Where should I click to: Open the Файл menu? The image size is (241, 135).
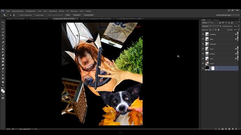tap(8, 11)
